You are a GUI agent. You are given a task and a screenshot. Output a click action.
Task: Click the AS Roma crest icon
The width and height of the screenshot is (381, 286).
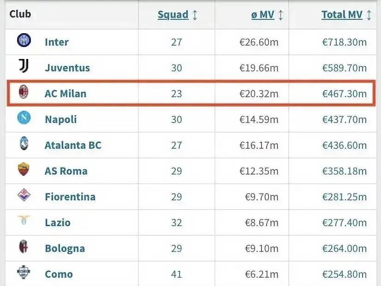click(x=24, y=169)
